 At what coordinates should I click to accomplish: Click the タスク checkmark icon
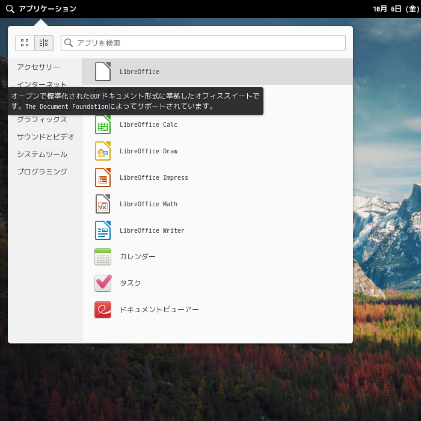103,283
